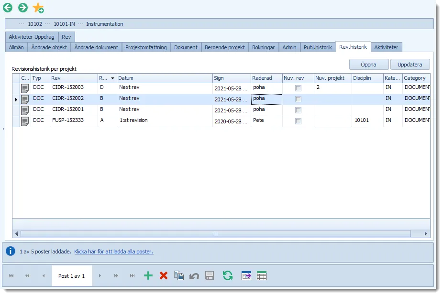Viewport: 443px width, 296px height.
Task: Click the undo arrow icon
Action: click(194, 276)
